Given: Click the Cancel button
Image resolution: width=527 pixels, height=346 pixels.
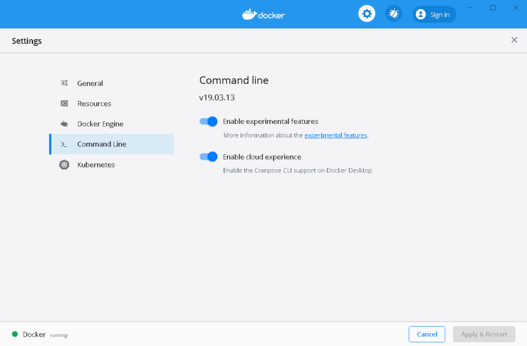Looking at the screenshot, I should click(427, 334).
